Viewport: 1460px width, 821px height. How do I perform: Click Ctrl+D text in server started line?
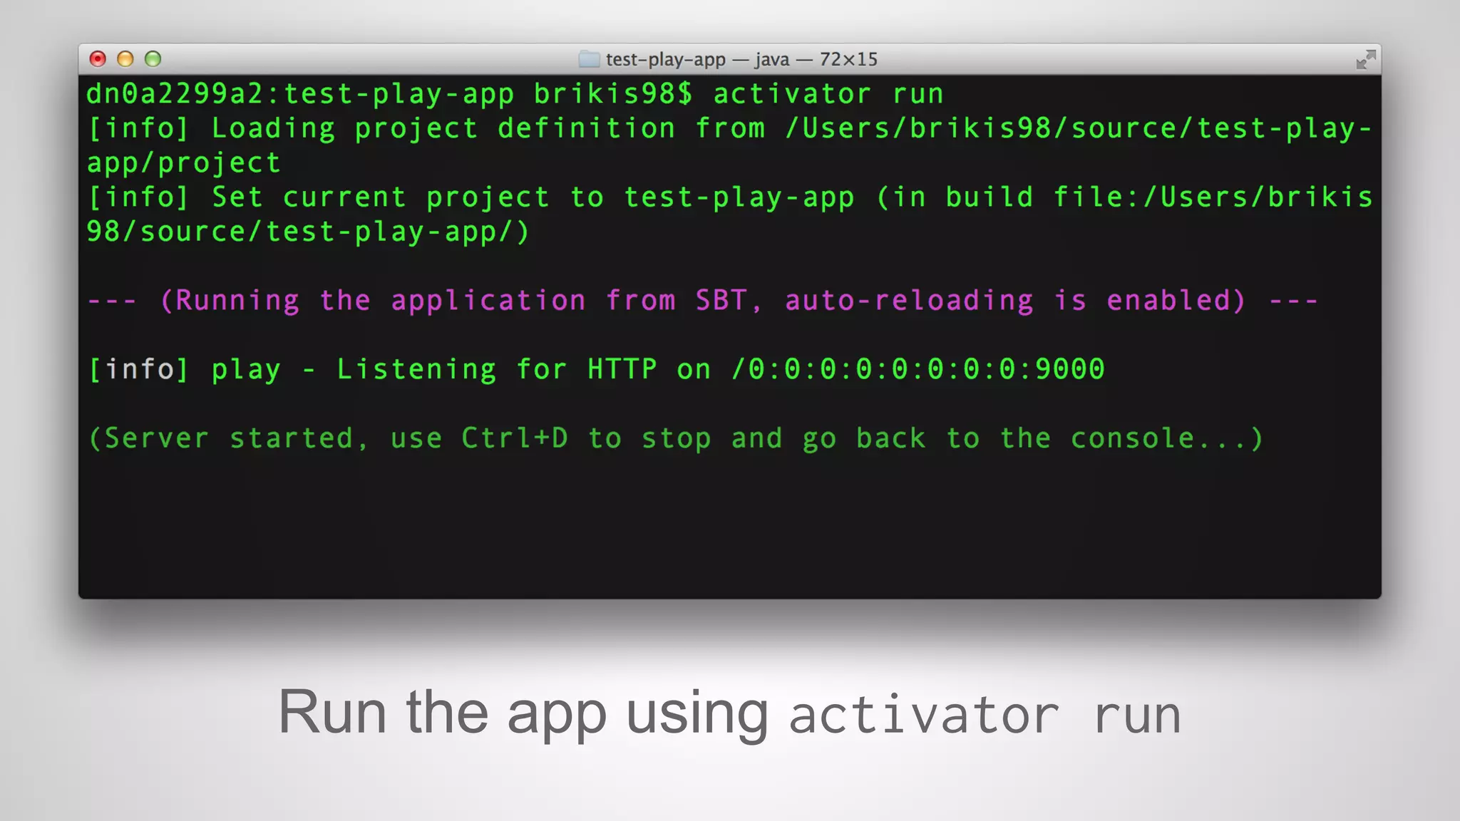point(514,438)
